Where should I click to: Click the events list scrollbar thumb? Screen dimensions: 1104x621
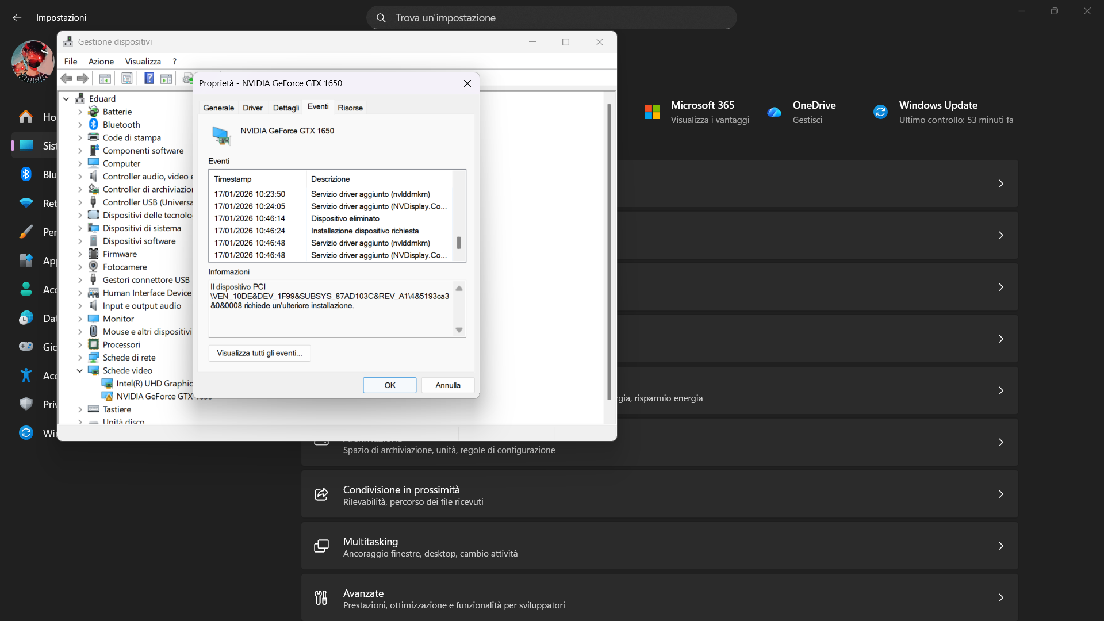coord(459,243)
